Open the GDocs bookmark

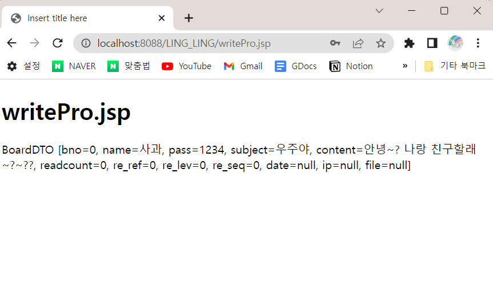(x=295, y=66)
